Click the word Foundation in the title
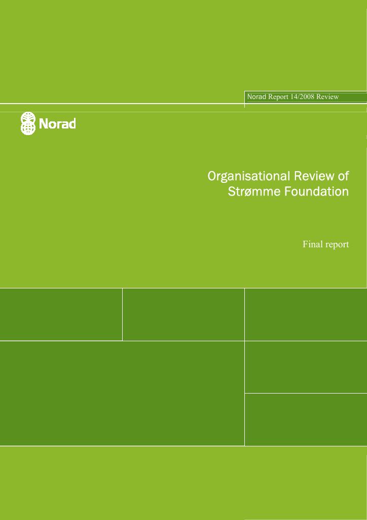367x520 pixels. [x=315, y=191]
